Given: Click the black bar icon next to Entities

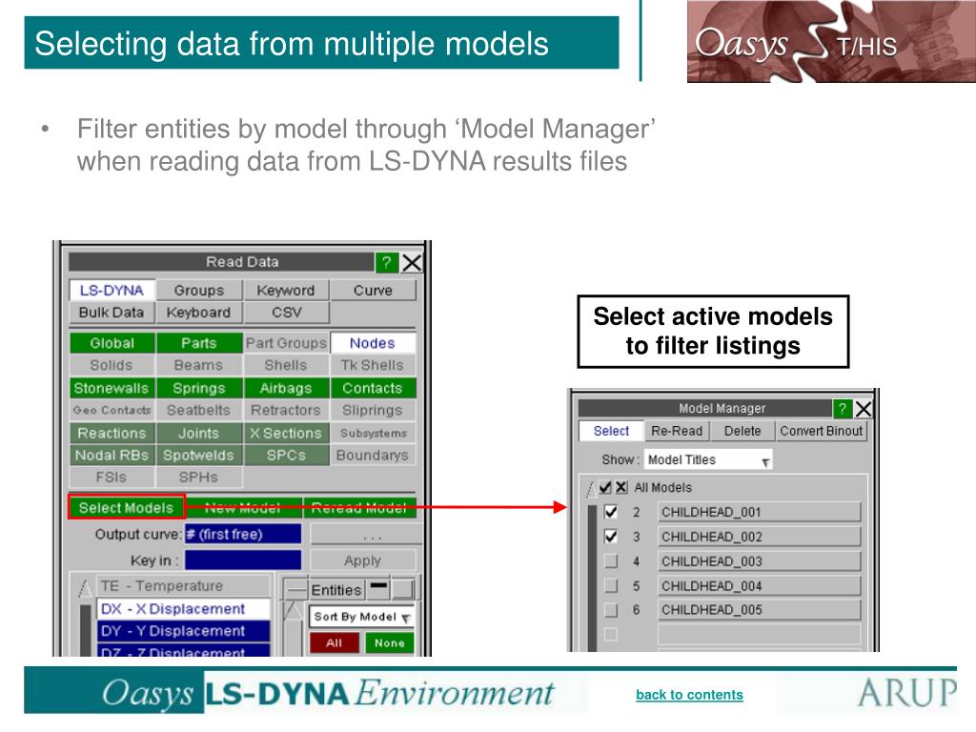Looking at the screenshot, I should [x=378, y=586].
